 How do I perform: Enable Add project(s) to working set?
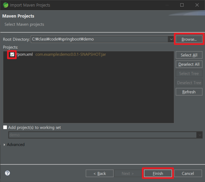pyautogui.click(x=5, y=127)
